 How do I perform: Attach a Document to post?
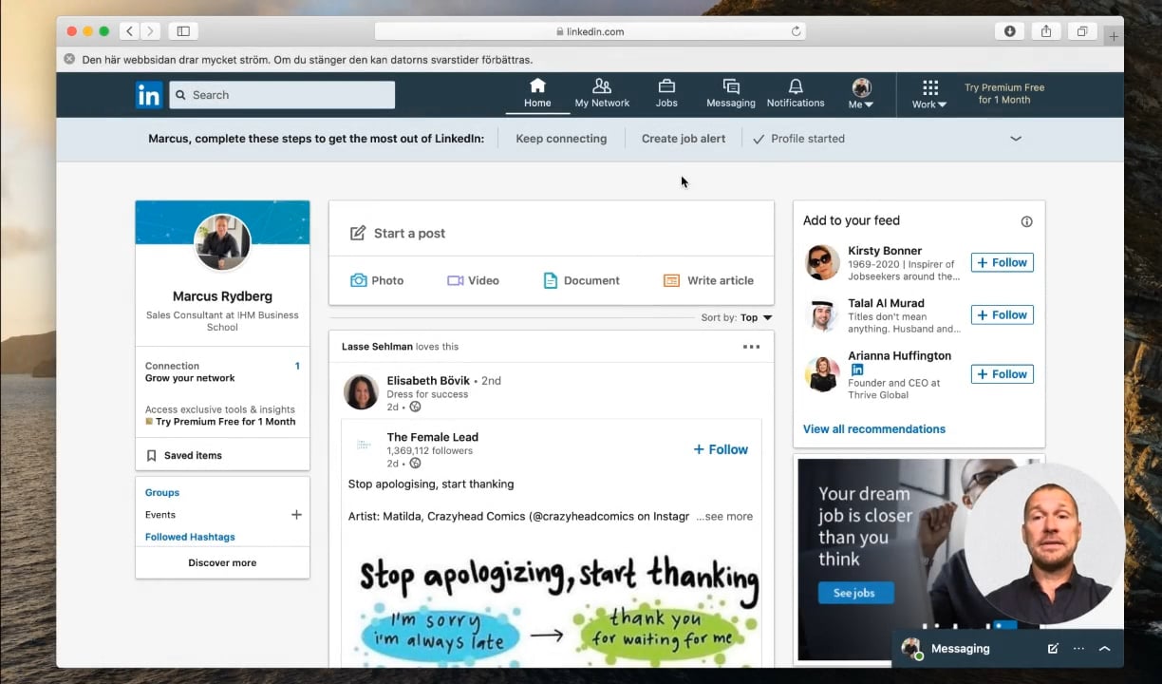tap(581, 280)
